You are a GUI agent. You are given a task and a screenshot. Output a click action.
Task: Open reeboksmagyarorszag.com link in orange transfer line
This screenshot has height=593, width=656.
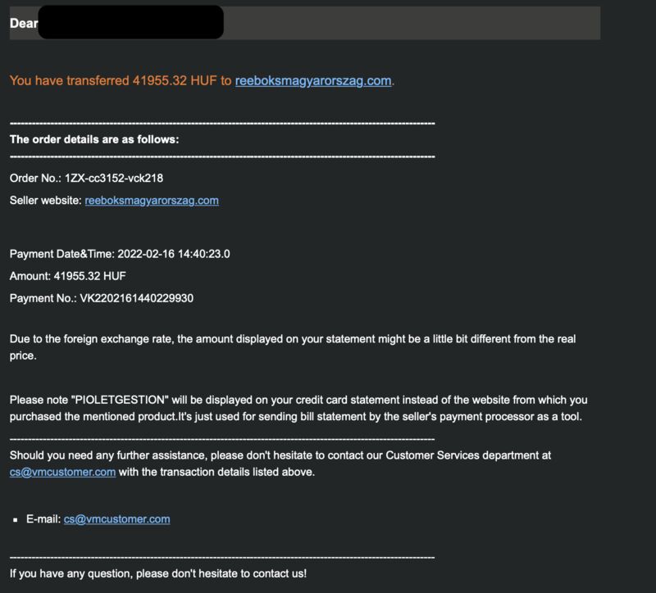click(313, 80)
